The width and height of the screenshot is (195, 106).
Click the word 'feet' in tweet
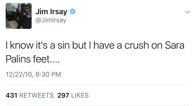point(41,59)
